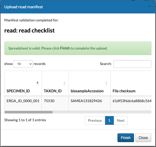
Task: Select page 1 in pagination
Action: coord(109,120)
